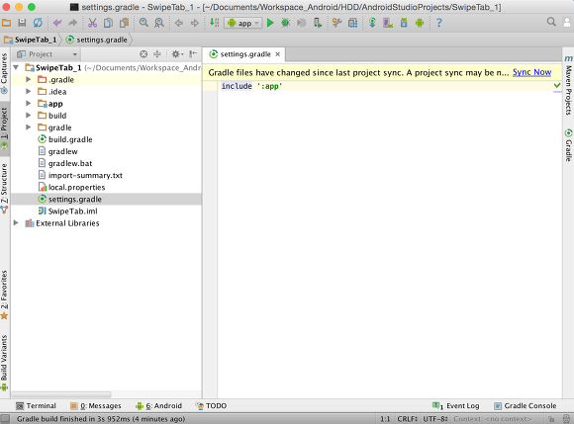Open the Event Log
The width and height of the screenshot is (574, 424).
(x=456, y=406)
